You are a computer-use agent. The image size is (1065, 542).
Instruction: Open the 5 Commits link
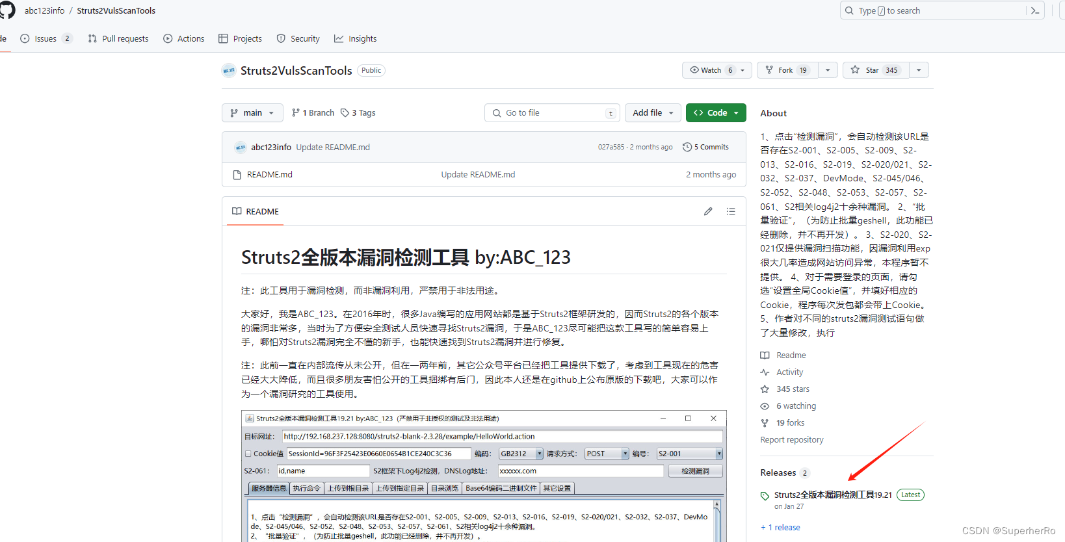[x=705, y=147]
